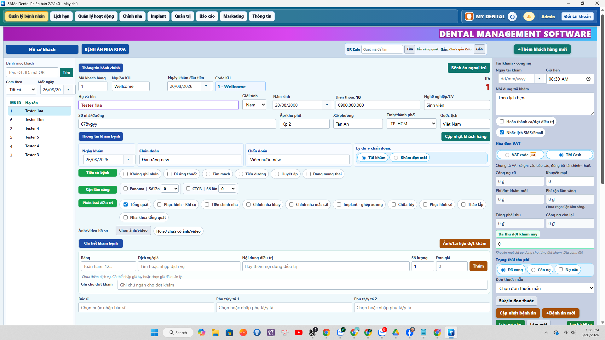Show hidden system tray icons
This screenshot has width=605, height=340.
click(546, 332)
